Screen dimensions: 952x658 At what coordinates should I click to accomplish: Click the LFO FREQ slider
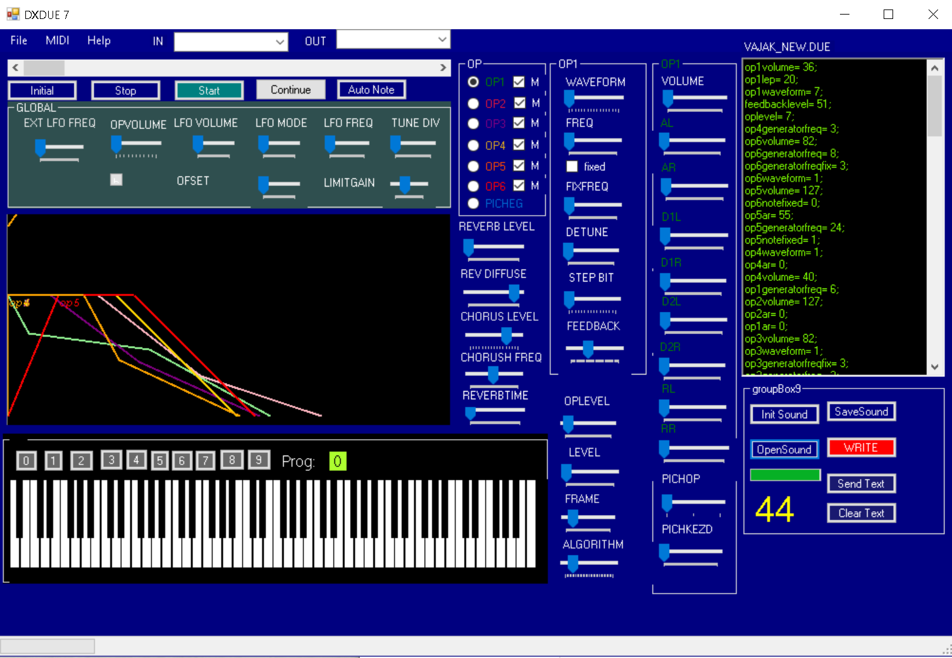click(x=347, y=146)
